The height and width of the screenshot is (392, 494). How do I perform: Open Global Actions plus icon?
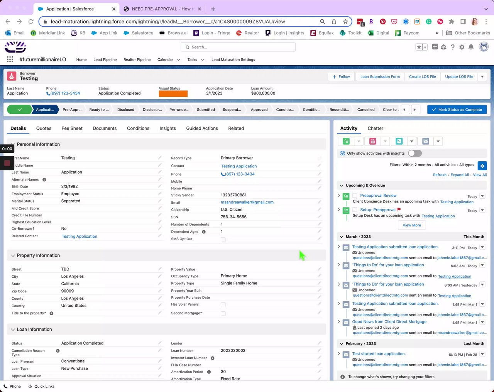tap(435, 47)
